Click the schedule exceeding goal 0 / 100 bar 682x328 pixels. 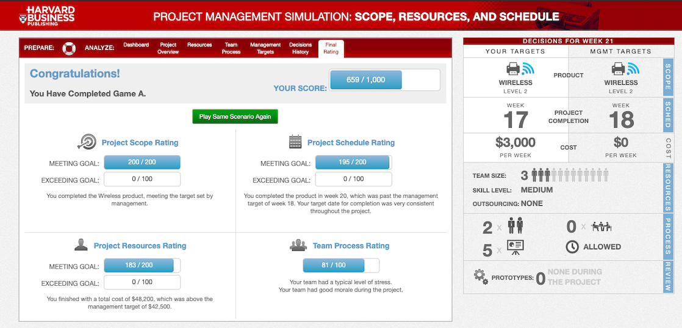[354, 179]
